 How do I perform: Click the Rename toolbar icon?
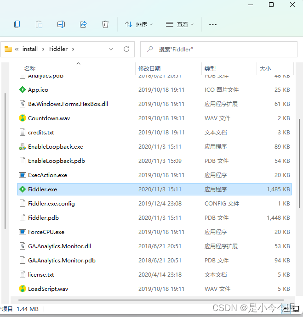(61, 24)
